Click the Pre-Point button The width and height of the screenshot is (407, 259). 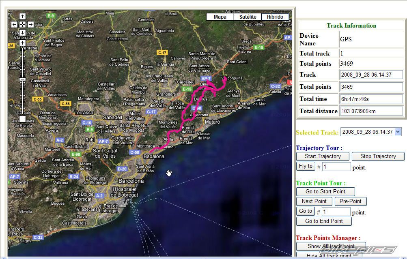coord(351,201)
